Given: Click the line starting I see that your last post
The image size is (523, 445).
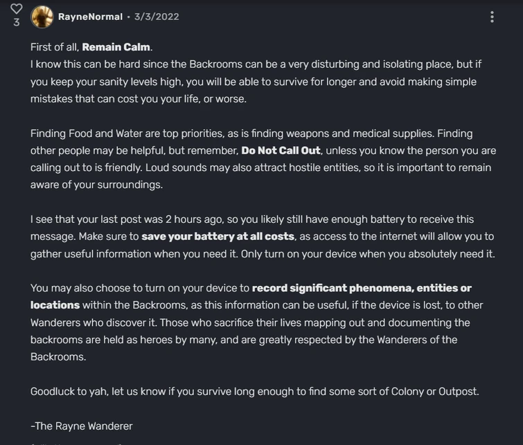Looking at the screenshot, I should (139, 219).
